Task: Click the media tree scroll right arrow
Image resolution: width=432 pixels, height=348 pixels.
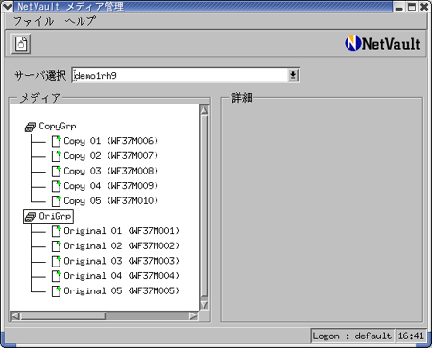Action: pyautogui.click(x=193, y=316)
